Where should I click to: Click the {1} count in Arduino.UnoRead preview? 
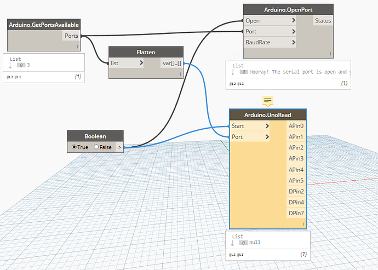click(x=303, y=254)
